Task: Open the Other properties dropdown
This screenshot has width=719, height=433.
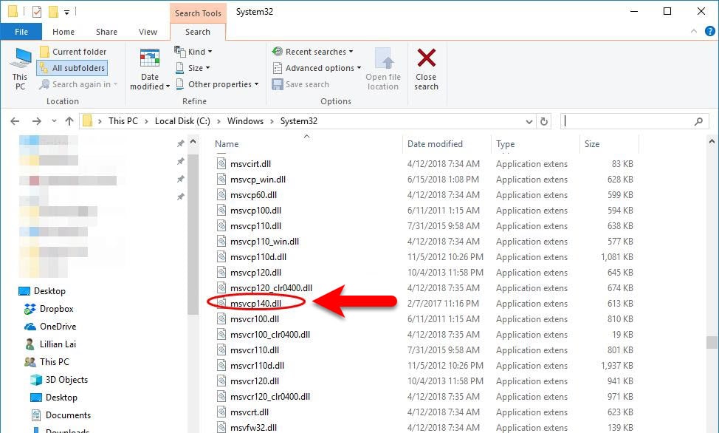Action: [217, 84]
